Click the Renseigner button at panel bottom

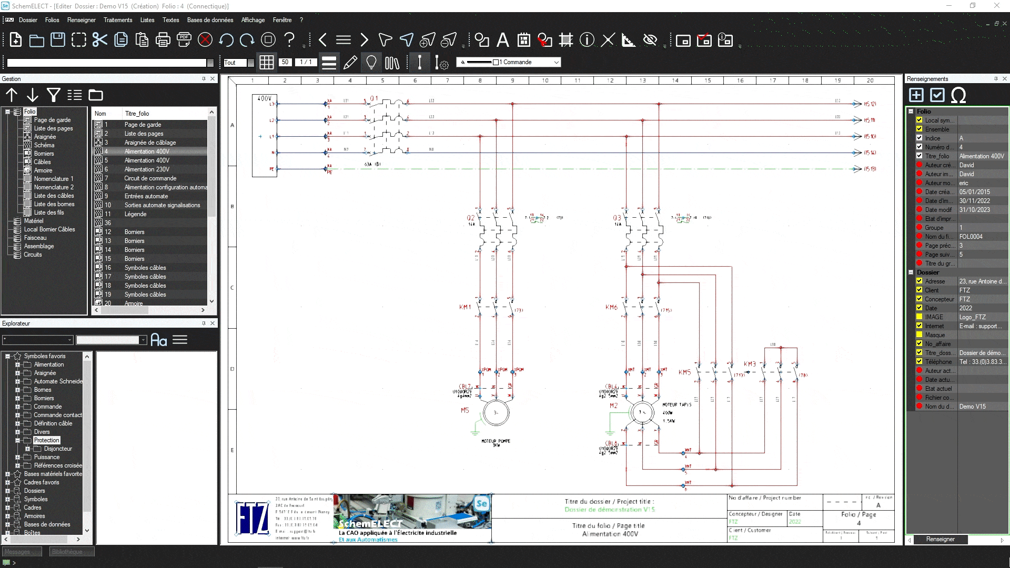pyautogui.click(x=940, y=539)
